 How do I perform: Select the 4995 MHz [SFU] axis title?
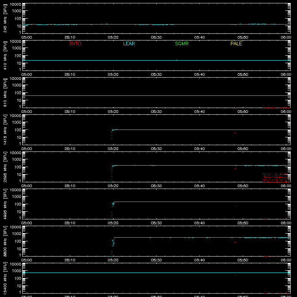tap(5, 204)
